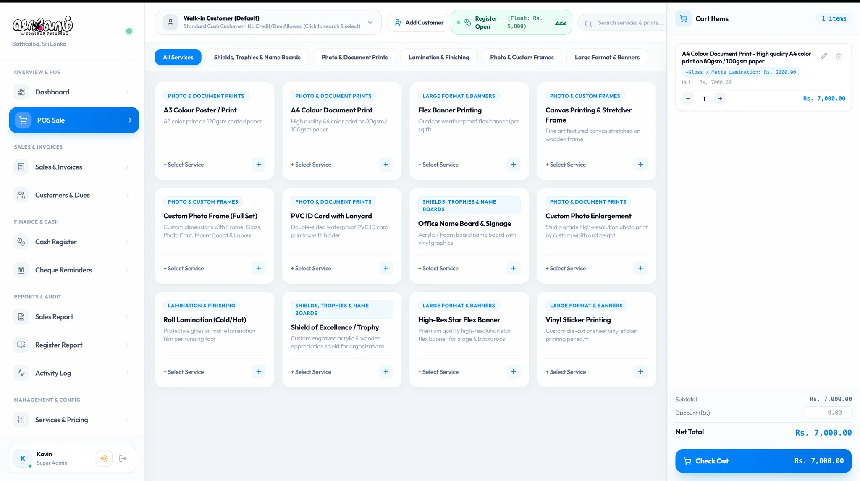Expand Dashboard sidebar chevron

click(x=127, y=92)
